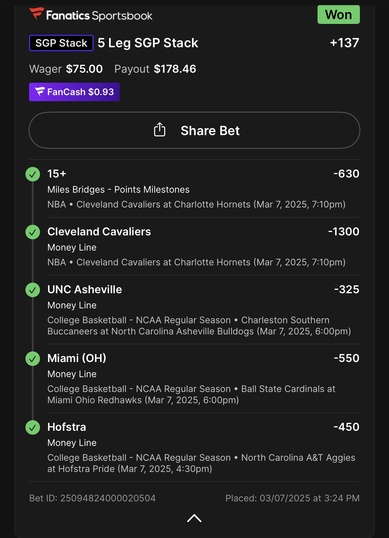
Task: Click green checkmark beside Miami (OH) leg
Action: [x=33, y=359]
